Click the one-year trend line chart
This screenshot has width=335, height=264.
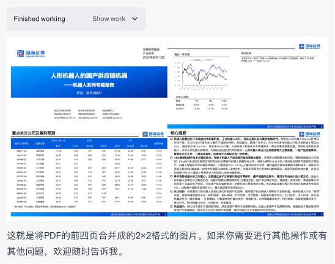pos(201,73)
